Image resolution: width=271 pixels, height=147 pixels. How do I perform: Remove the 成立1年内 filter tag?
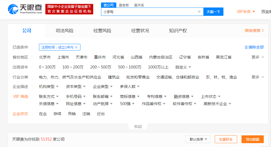click(x=76, y=47)
